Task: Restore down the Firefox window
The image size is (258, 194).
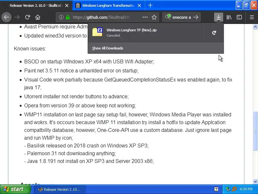Action: 246,5
